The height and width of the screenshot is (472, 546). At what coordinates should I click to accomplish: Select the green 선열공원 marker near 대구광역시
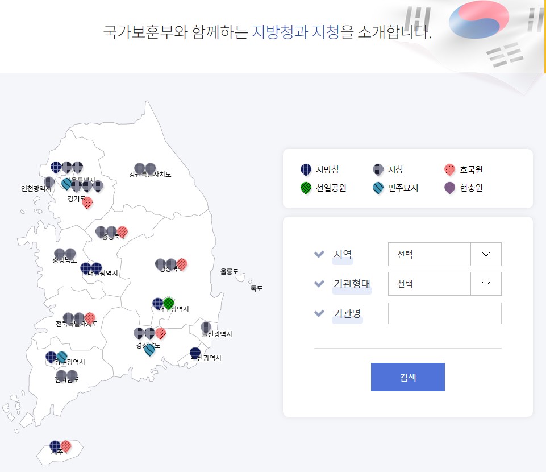click(169, 303)
